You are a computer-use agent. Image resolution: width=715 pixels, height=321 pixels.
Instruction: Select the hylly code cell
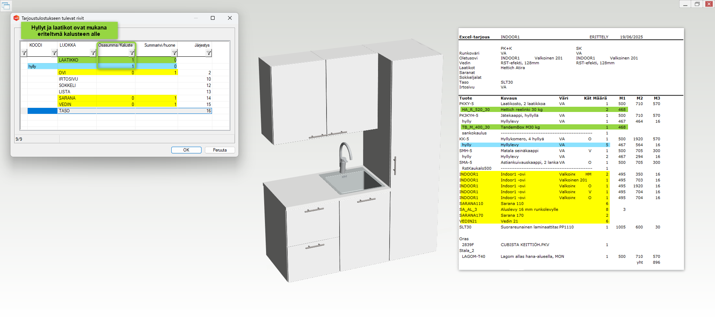[x=42, y=66]
